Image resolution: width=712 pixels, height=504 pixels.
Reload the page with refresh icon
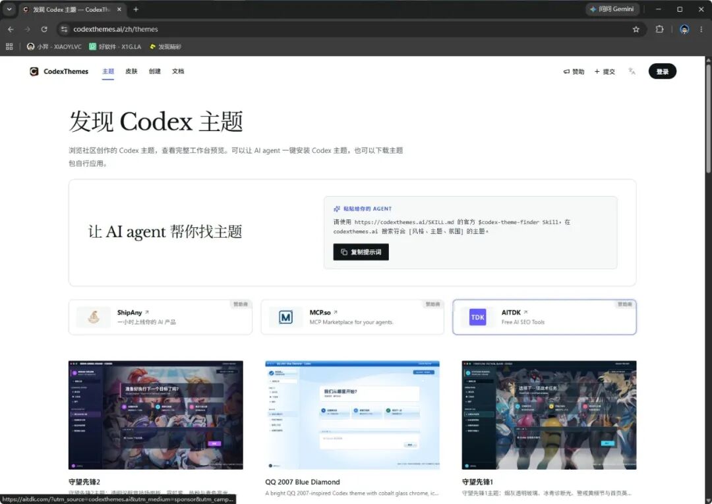pyautogui.click(x=44, y=29)
